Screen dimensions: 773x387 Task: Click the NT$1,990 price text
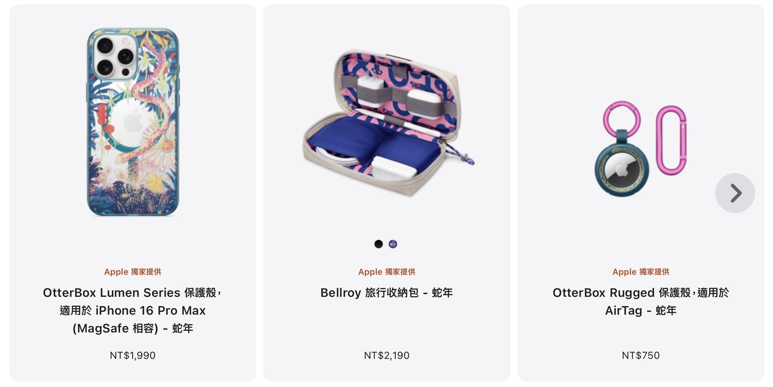point(133,355)
